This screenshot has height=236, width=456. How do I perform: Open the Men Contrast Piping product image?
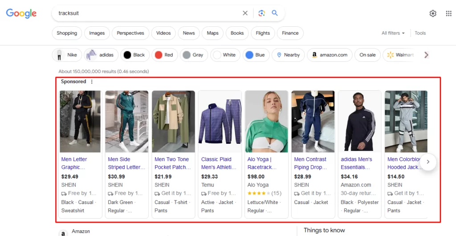click(313, 122)
